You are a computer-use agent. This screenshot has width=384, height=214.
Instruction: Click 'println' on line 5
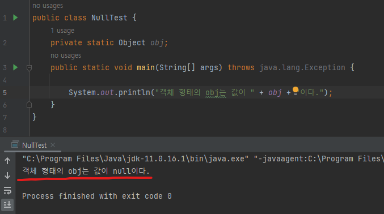(134, 92)
